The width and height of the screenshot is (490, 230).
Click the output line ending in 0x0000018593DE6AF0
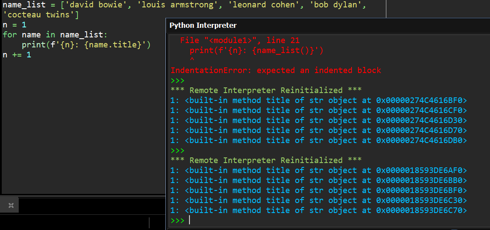point(318,170)
